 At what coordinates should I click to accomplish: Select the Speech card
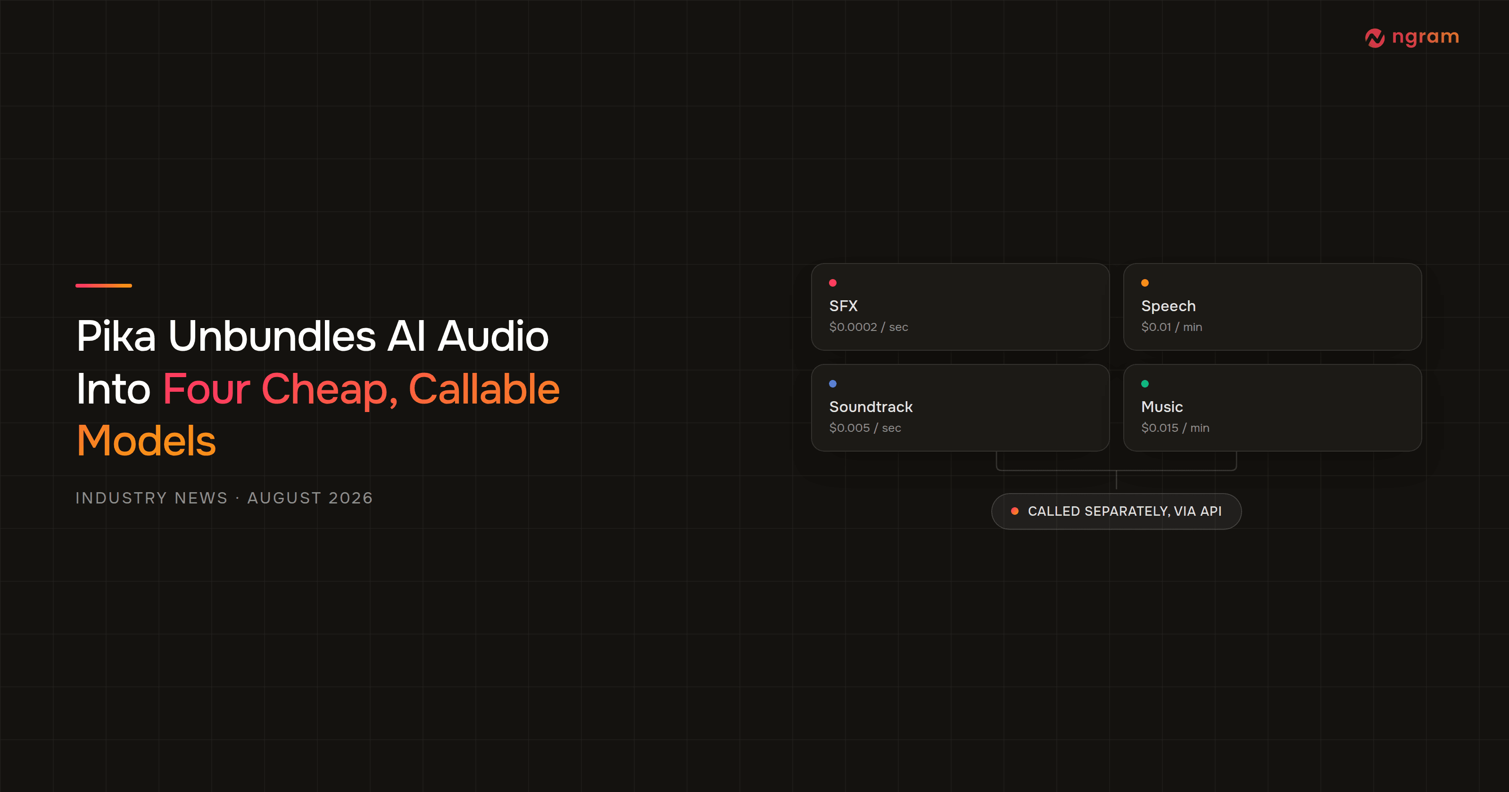click(1272, 307)
